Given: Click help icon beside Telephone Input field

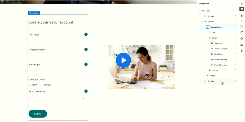Looking at the screenshot, I should pyautogui.click(x=86, y=49).
